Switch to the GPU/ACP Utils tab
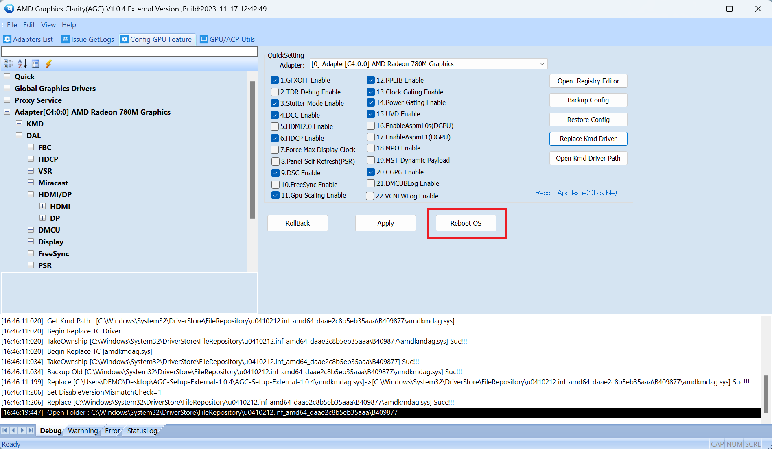 (227, 39)
